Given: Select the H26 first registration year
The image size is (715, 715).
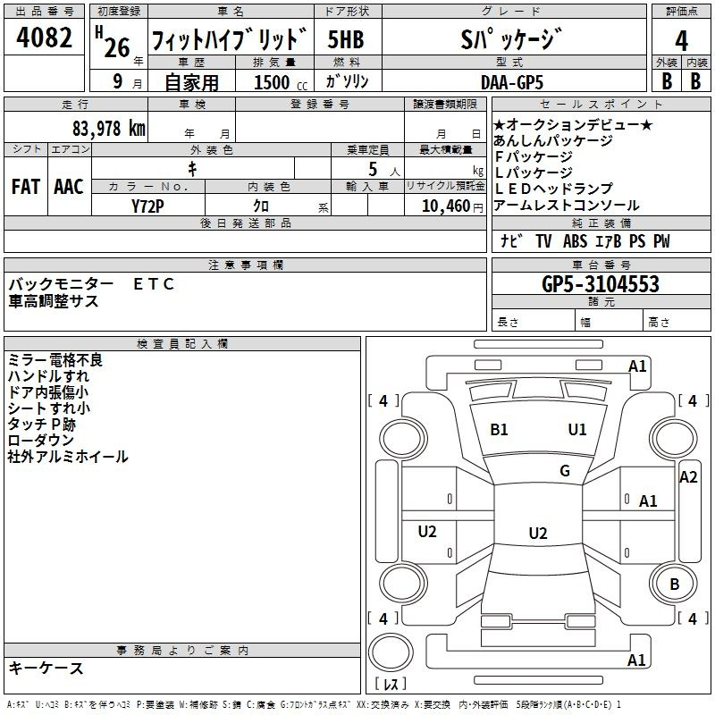Looking at the screenshot, I should tap(113, 43).
